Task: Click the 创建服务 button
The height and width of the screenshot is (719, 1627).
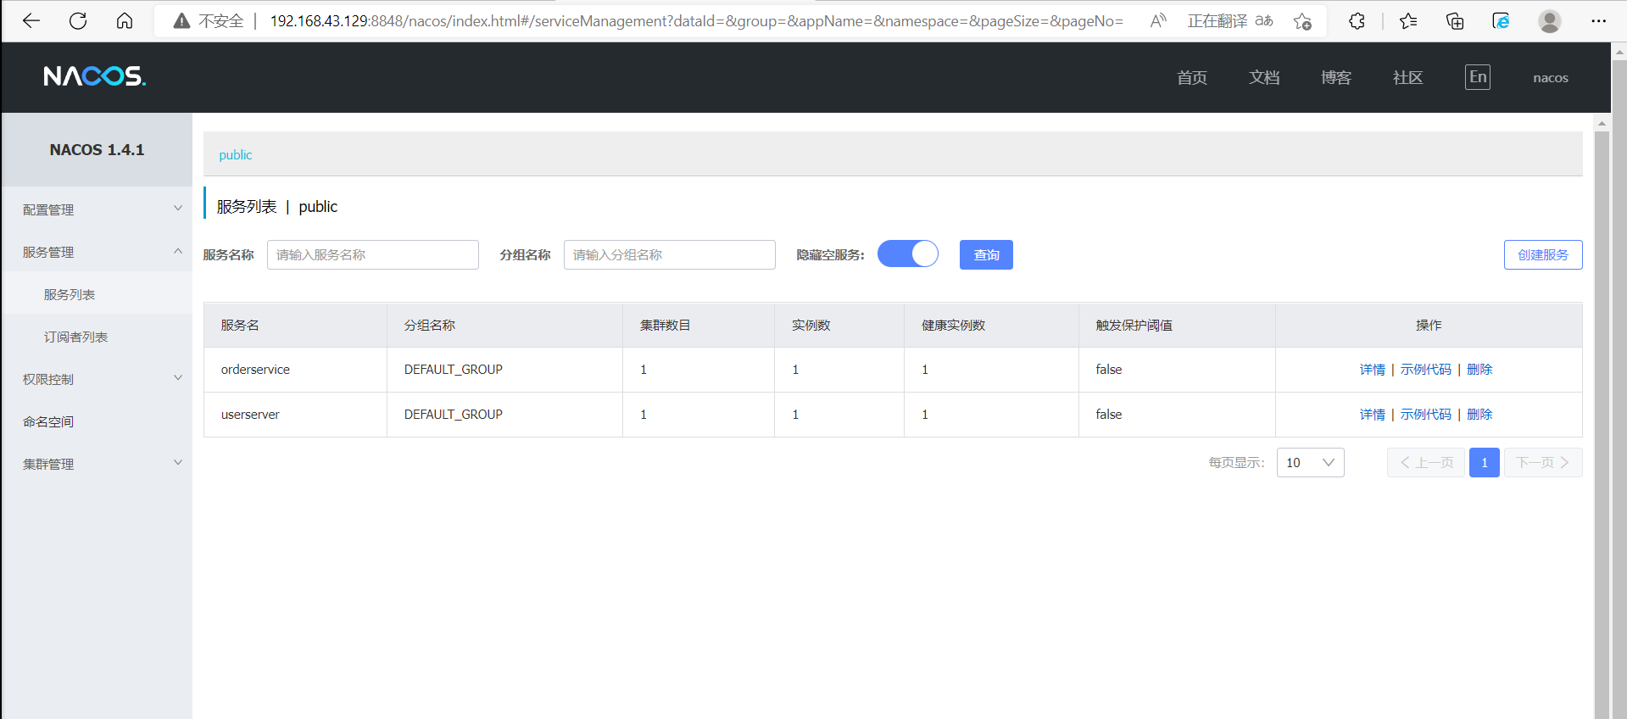Action: [1543, 254]
